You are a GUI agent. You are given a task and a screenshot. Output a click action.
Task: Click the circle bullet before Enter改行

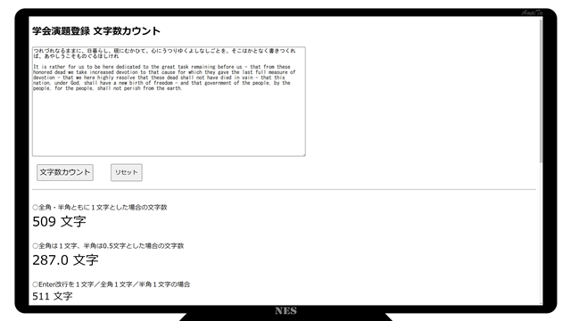[36, 284]
